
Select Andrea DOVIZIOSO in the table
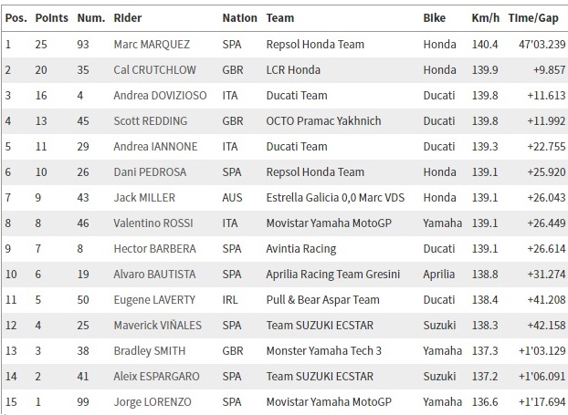160,96
